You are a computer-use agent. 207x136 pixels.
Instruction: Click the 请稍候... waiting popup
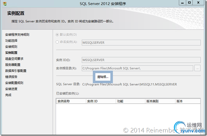[103, 77]
